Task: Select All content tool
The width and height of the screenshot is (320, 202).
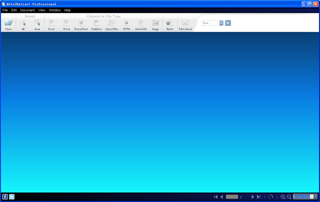Action: click(x=23, y=23)
